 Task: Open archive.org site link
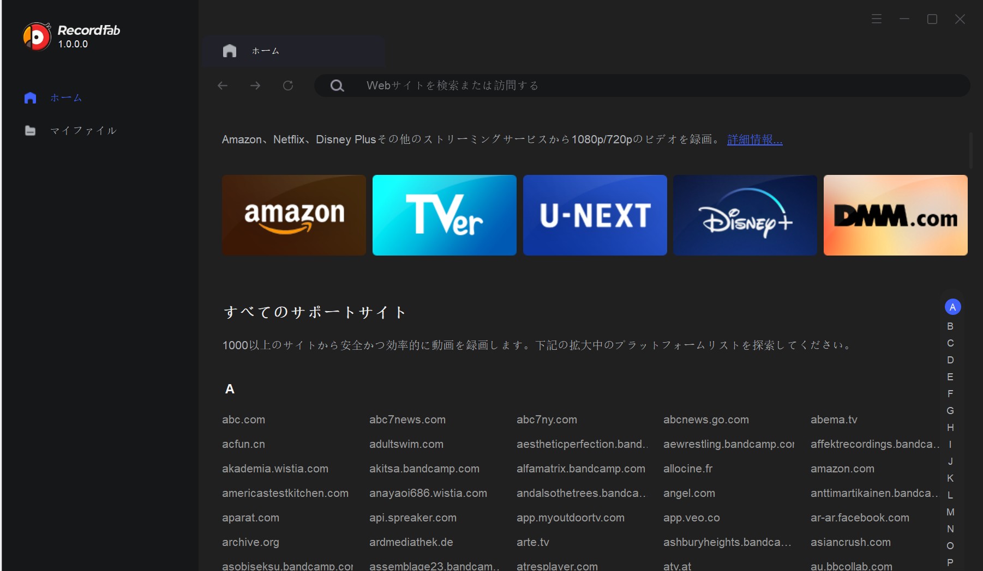click(250, 542)
